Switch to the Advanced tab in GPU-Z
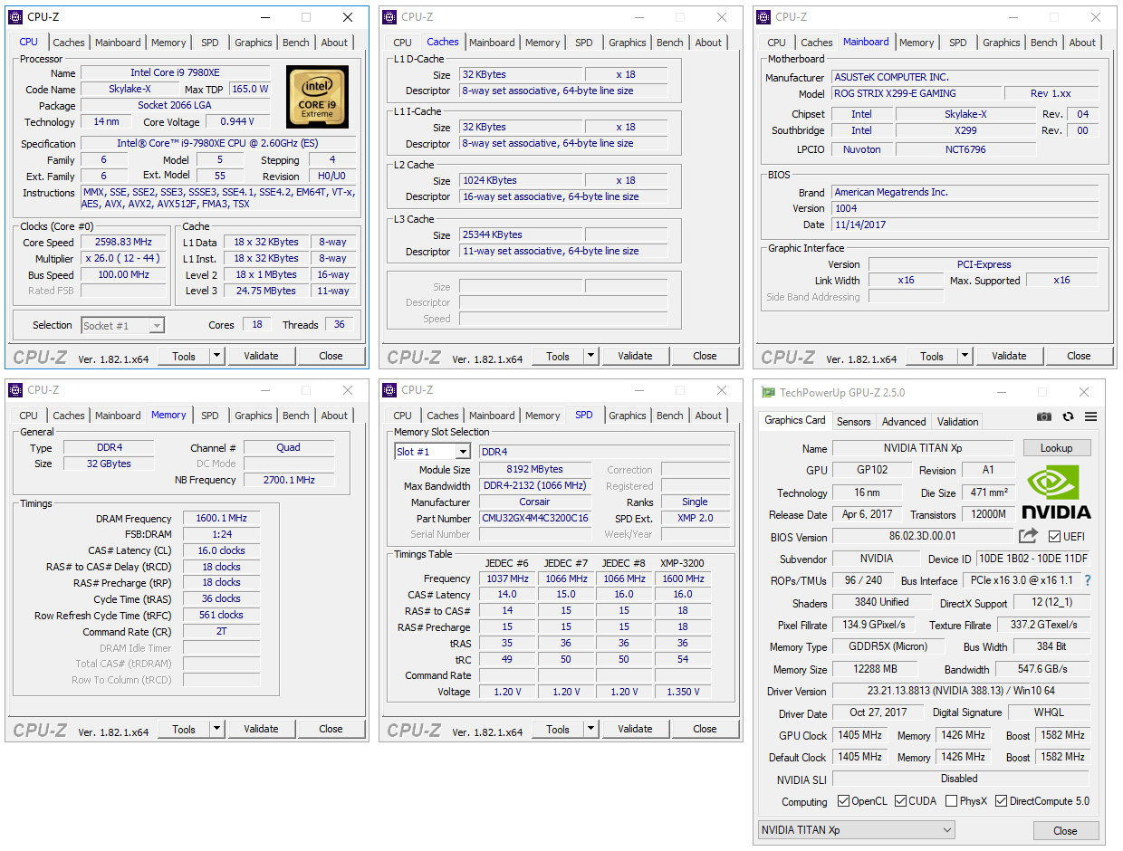This screenshot has height=851, width=1123. (904, 421)
